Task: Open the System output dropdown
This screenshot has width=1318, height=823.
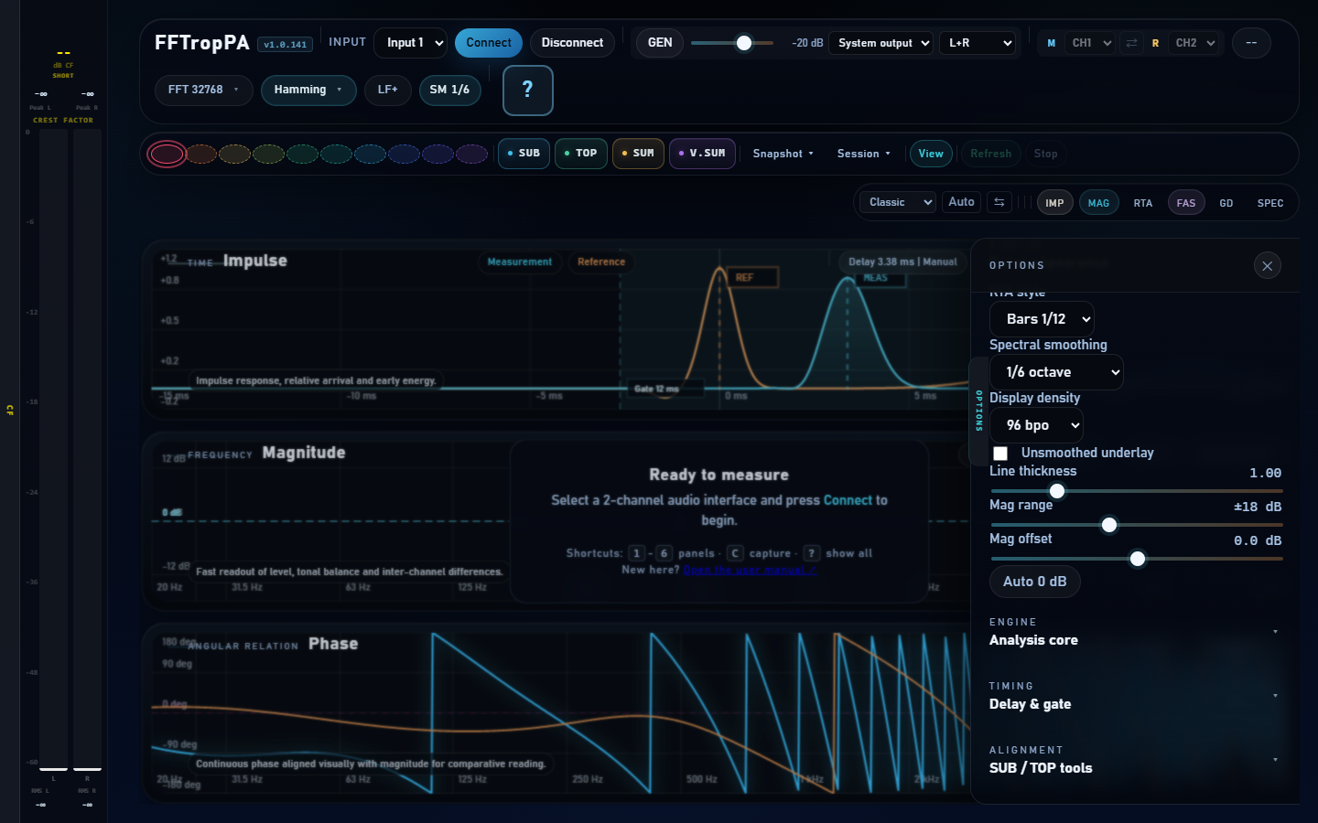Action: pyautogui.click(x=881, y=43)
